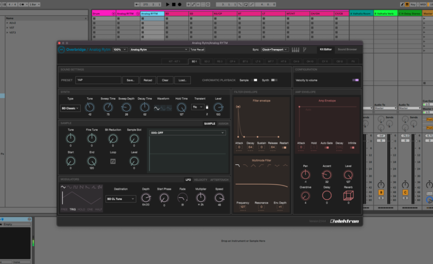Toggle Filter Envelope Restart switch

(284, 148)
